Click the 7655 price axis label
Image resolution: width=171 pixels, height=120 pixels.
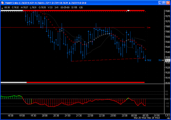[167, 37]
